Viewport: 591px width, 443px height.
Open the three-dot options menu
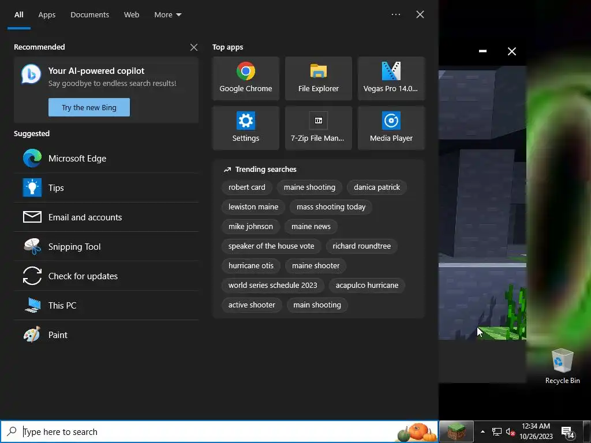[396, 14]
